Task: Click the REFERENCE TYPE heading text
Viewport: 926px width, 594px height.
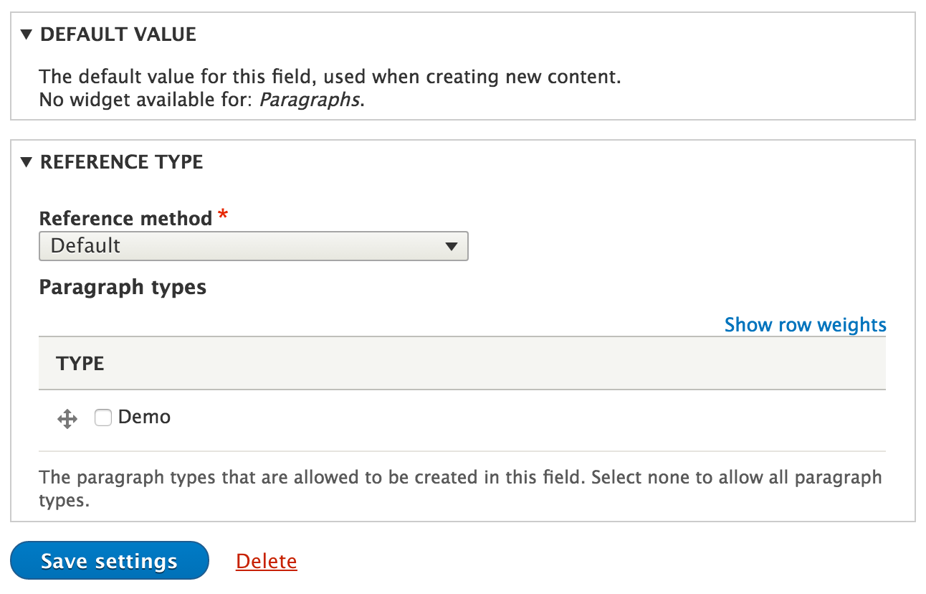Action: point(122,162)
